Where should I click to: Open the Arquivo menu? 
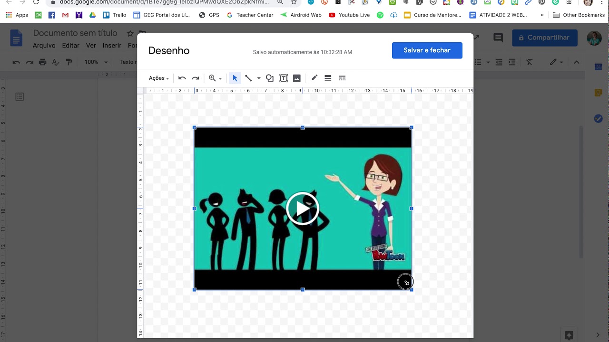click(x=44, y=46)
